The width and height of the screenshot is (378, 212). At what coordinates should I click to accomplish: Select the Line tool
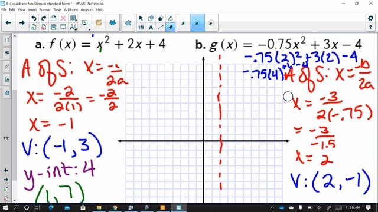(x=161, y=27)
